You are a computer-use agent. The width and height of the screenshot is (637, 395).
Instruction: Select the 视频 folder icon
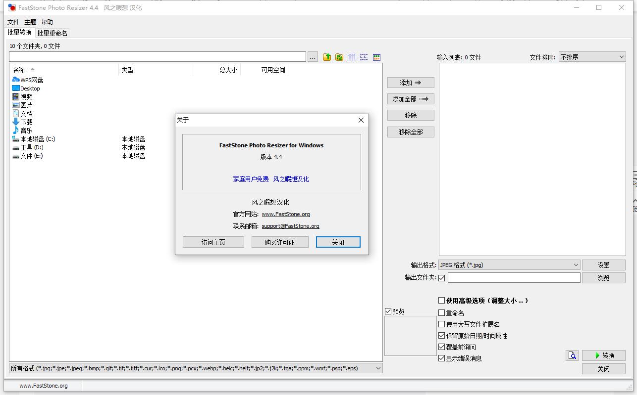coord(16,96)
